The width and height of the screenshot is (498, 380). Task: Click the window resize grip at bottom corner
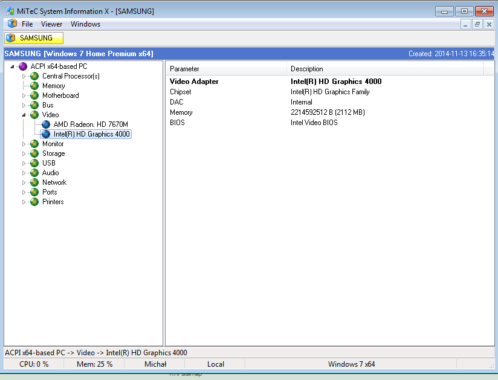(x=491, y=366)
